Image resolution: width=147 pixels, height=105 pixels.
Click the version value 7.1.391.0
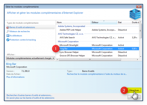(25, 71)
